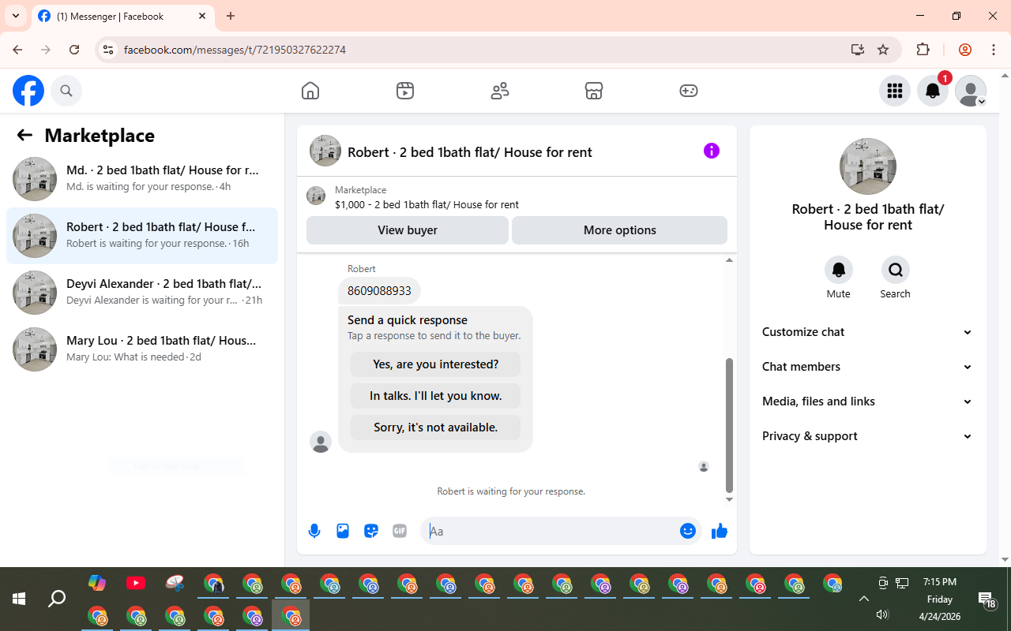Send quick response "In talks. I'll let you know."
The height and width of the screenshot is (631, 1011).
tap(436, 396)
